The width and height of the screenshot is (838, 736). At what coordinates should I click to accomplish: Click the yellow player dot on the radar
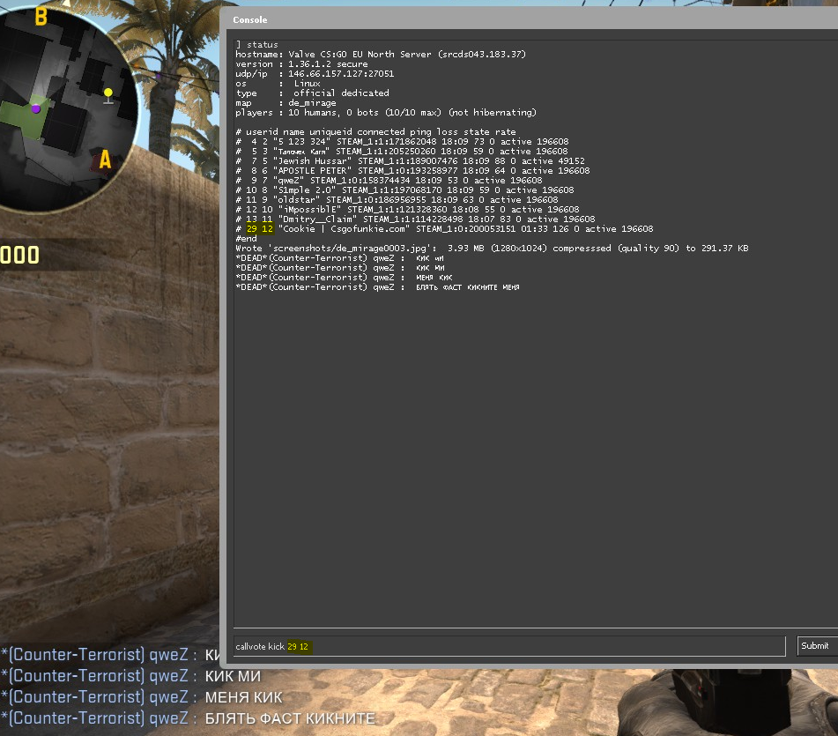108,93
